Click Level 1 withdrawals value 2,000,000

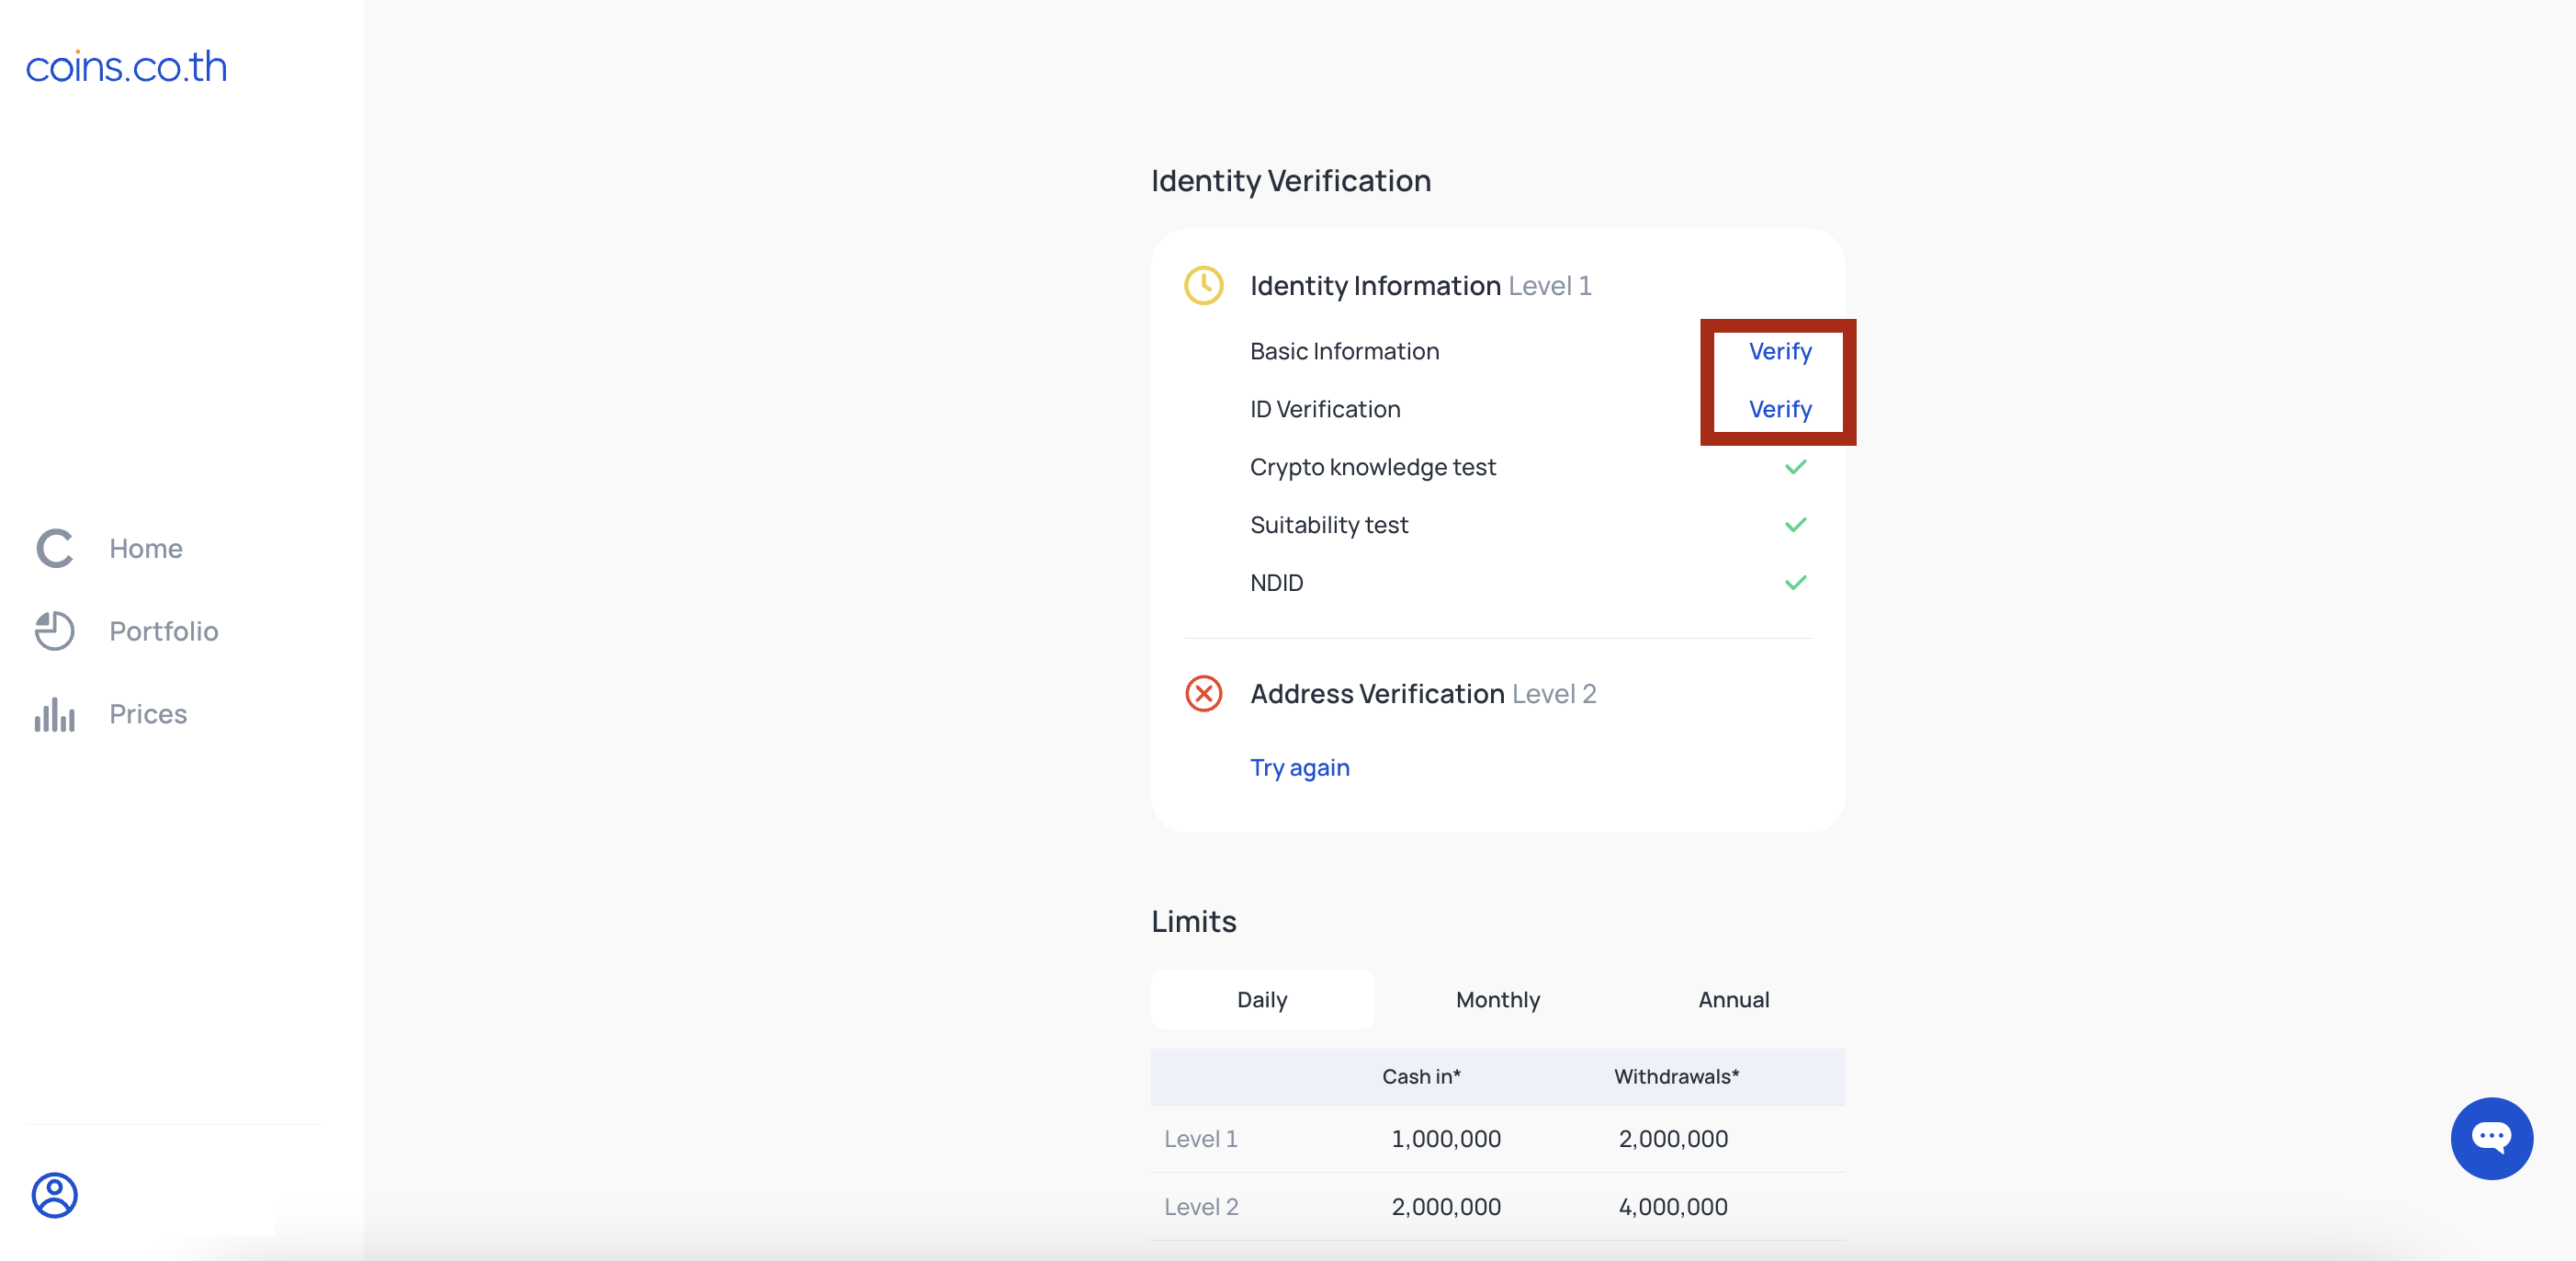click(x=1673, y=1139)
